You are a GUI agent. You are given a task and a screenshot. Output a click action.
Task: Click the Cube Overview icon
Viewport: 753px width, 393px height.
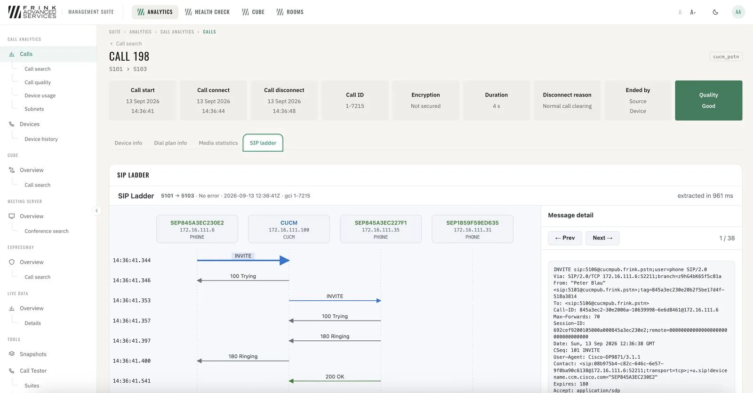coord(12,170)
